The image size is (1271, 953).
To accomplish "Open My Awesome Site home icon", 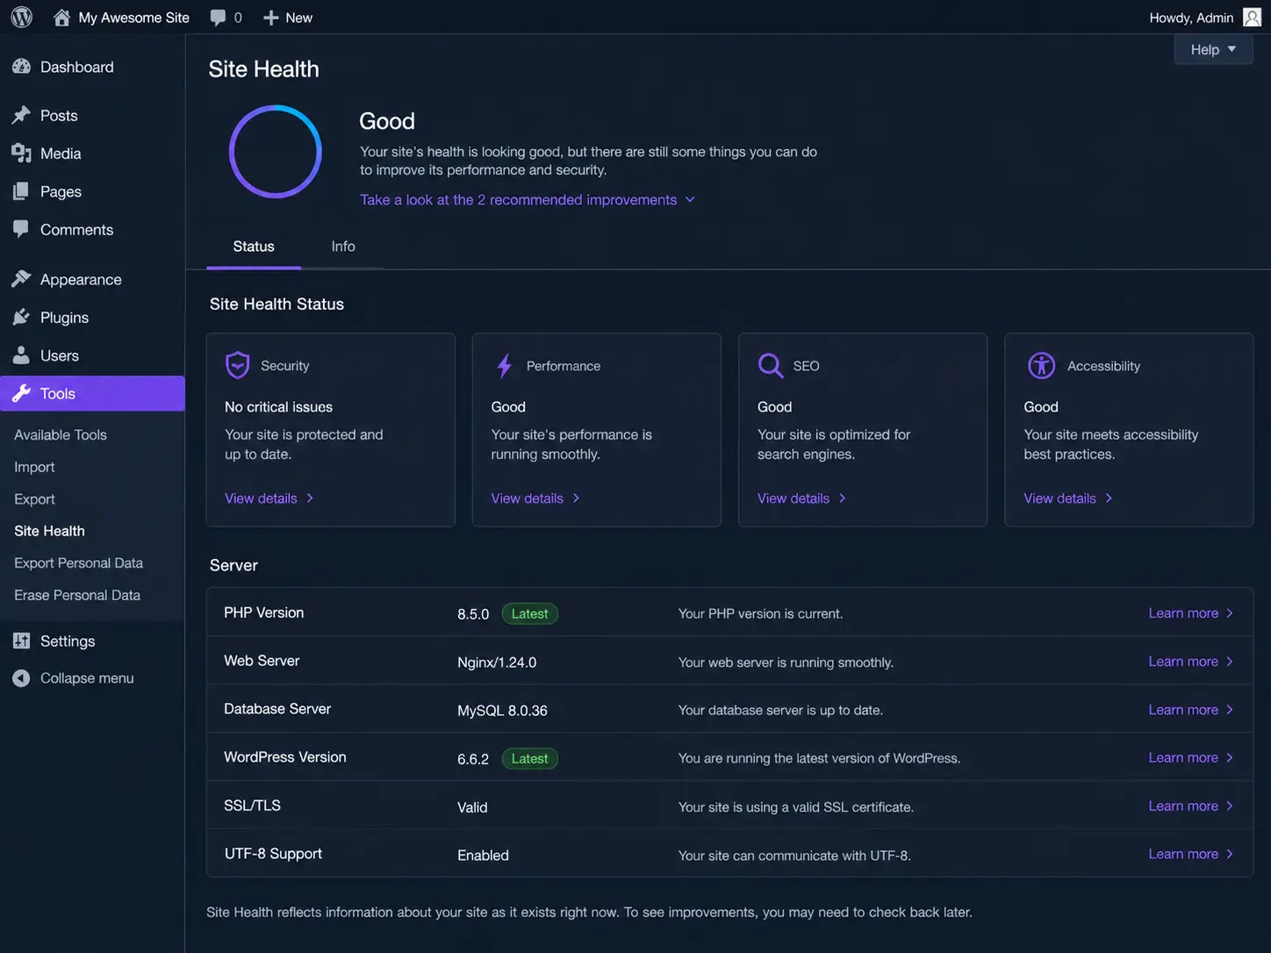I will [x=61, y=18].
